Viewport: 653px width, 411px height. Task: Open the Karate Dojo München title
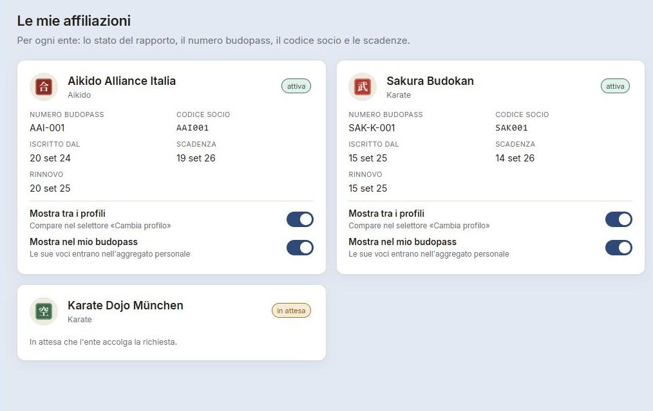click(x=126, y=306)
